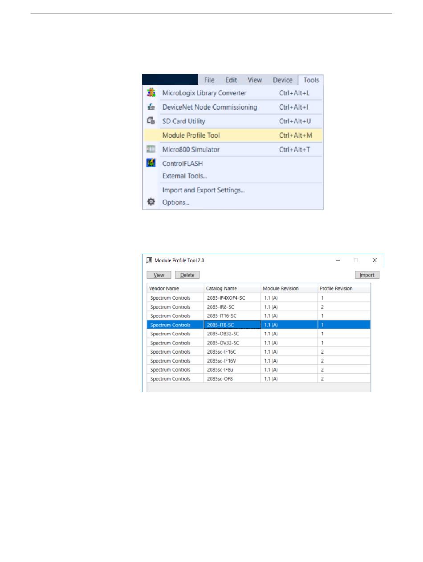Click Spectrum Controls in 2085sc-OF8 row
The height and width of the screenshot is (562, 423).
170,379
